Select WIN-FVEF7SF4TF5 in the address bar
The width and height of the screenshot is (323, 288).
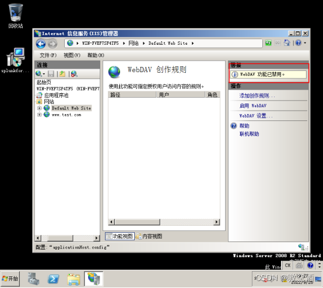[x=100, y=43]
